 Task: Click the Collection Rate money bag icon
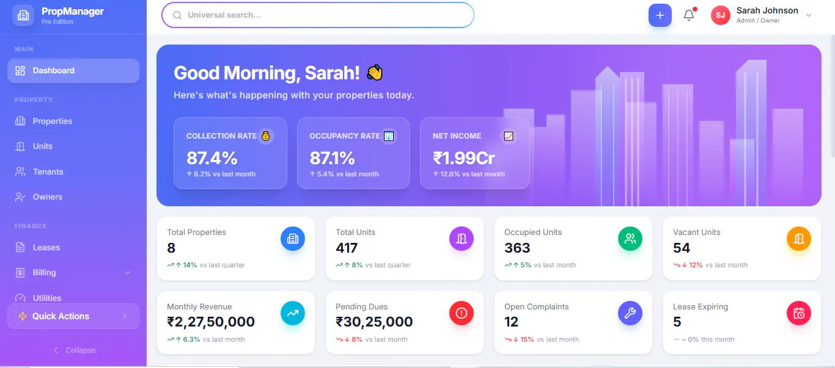tap(265, 136)
